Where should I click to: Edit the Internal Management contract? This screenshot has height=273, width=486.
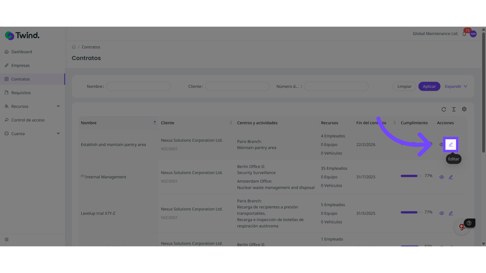coord(451,177)
